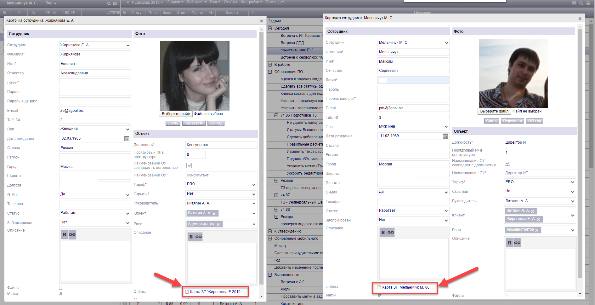The height and width of the screenshot is (305, 595).
Task: Click bold icon in Мельничук's employee description
Action: pyautogui.click(x=383, y=233)
